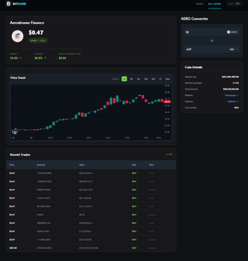Click the Amount column header
The height and width of the screenshot is (261, 248).
(x=41, y=165)
